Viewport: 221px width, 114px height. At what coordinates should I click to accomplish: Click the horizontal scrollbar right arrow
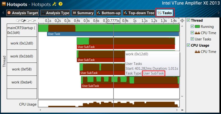177,110
